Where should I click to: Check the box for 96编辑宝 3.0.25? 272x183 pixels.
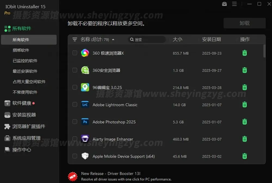tap(75, 87)
